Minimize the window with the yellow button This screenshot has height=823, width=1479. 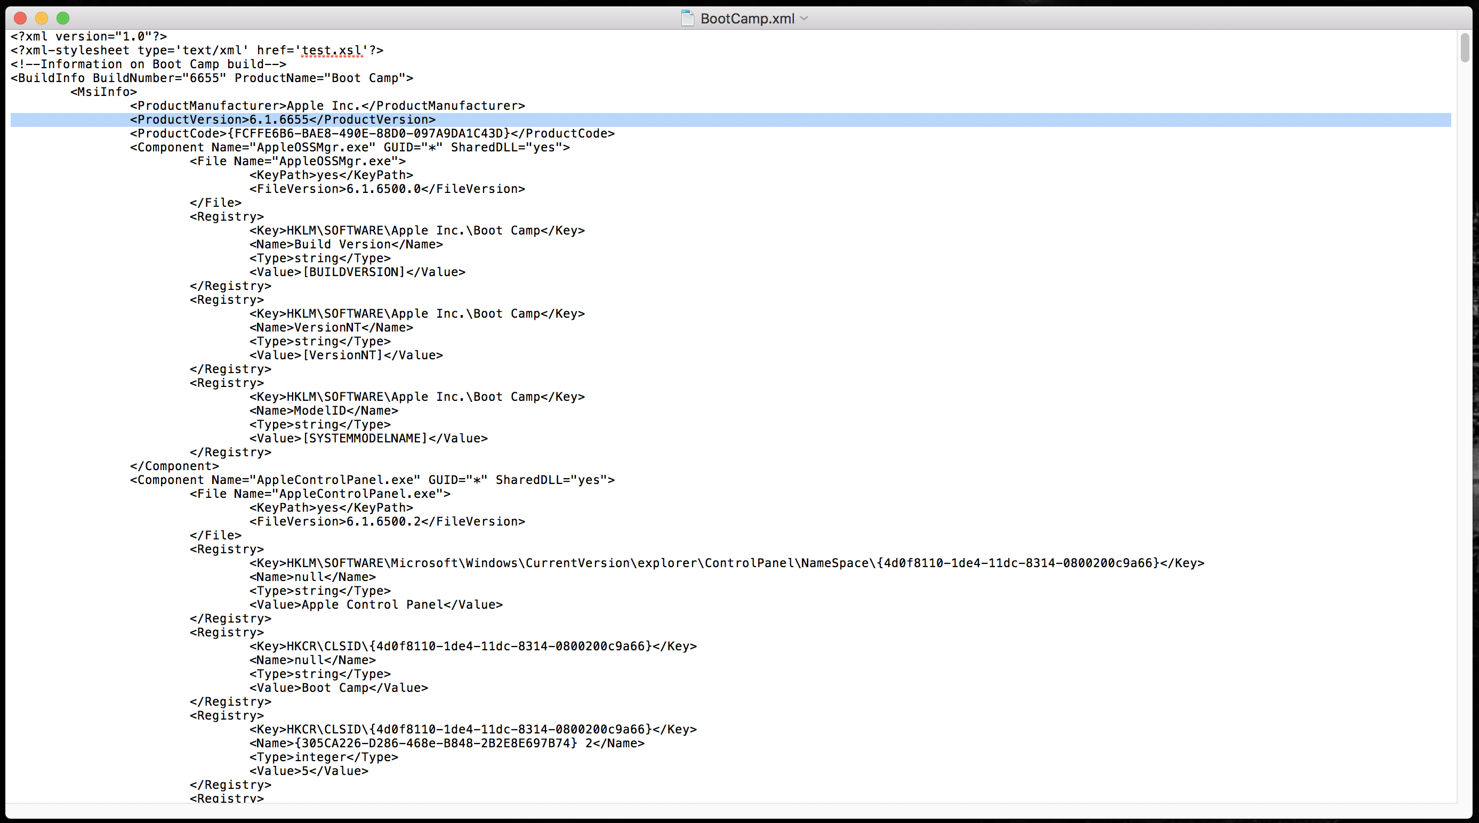(x=42, y=18)
